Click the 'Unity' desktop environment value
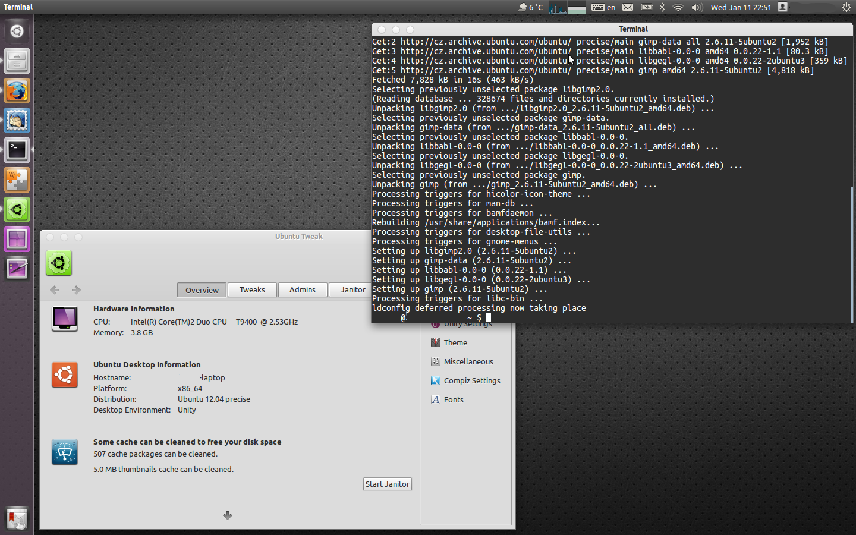 187,410
